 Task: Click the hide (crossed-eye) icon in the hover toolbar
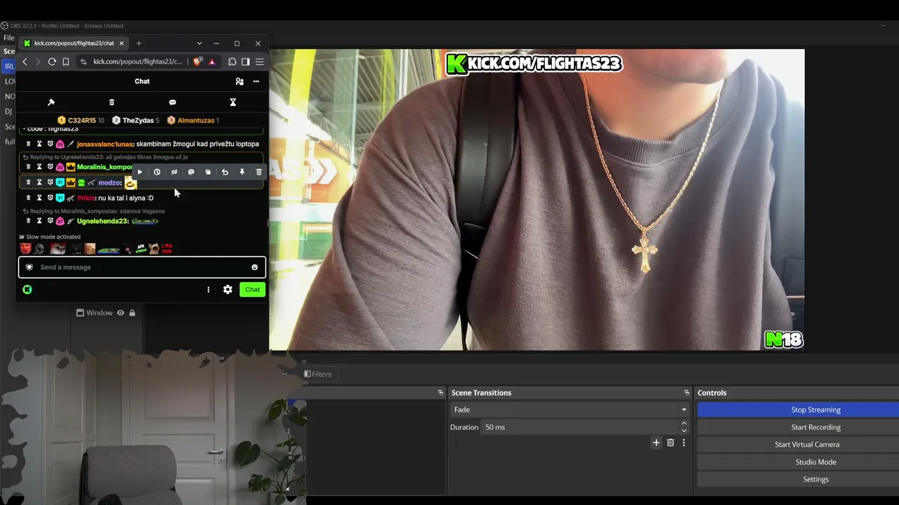point(174,172)
